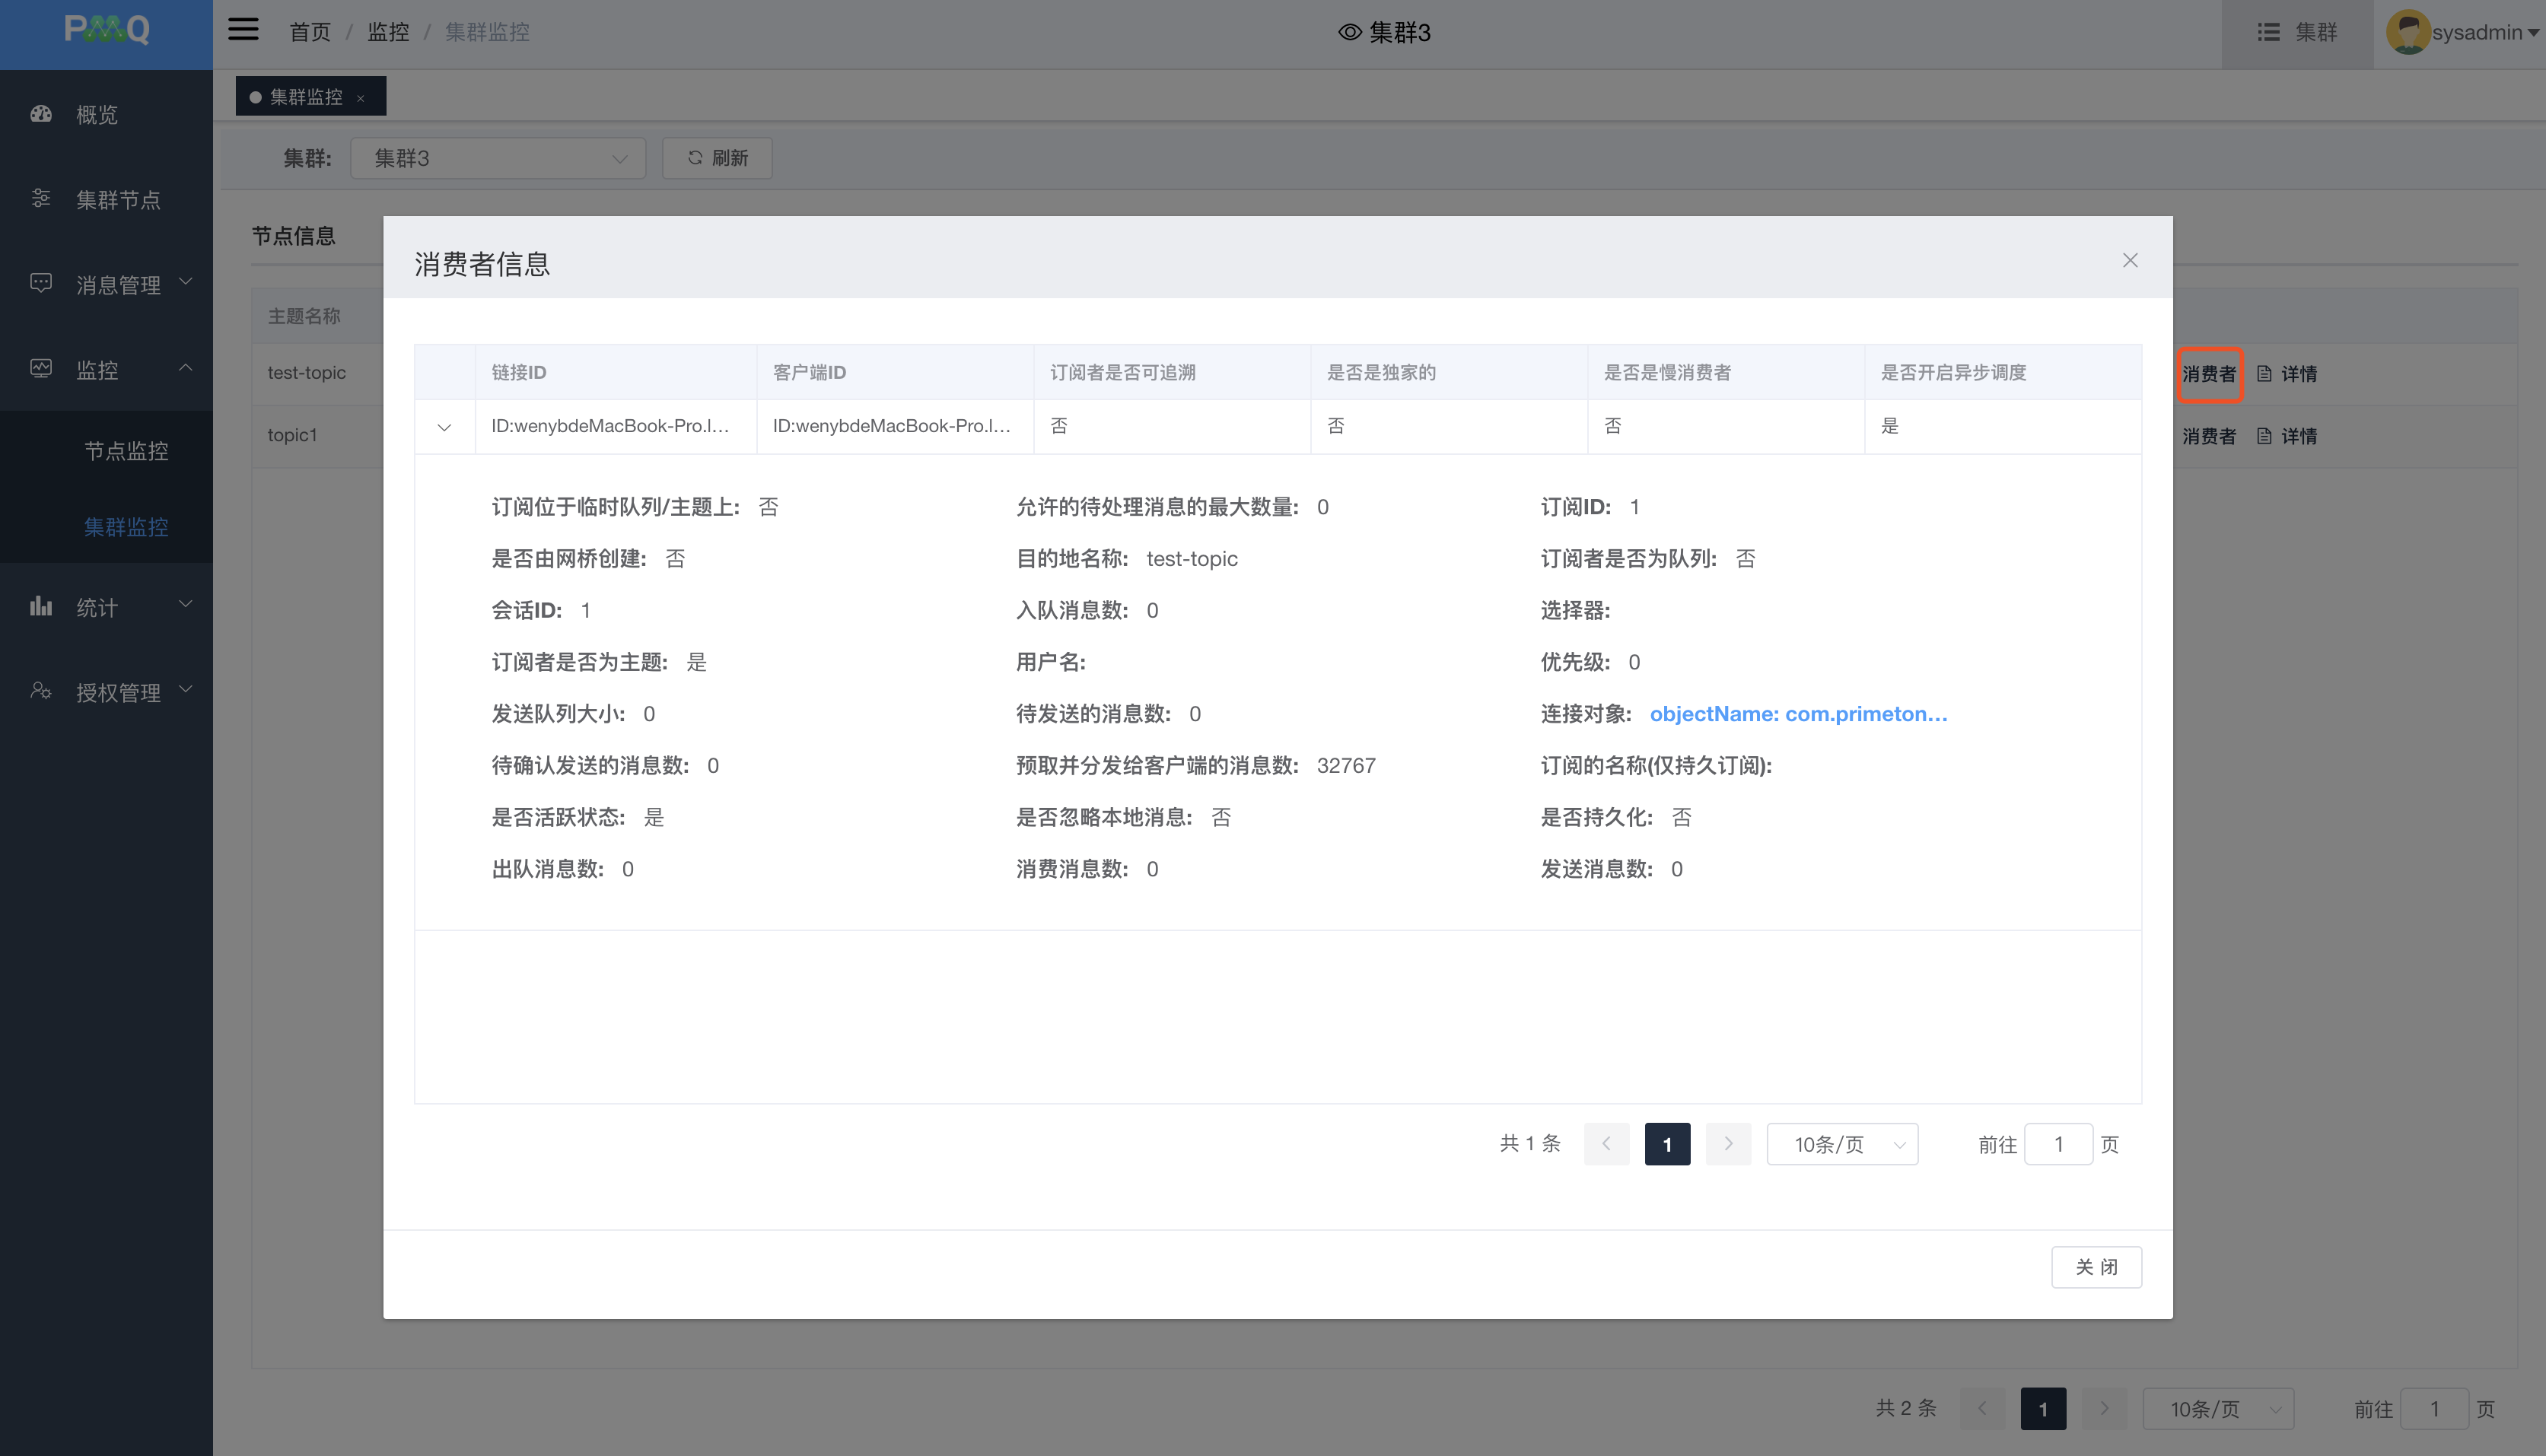The image size is (2546, 1456).
Task: Click the hamburger menu collapse icon
Action: coord(243,30)
